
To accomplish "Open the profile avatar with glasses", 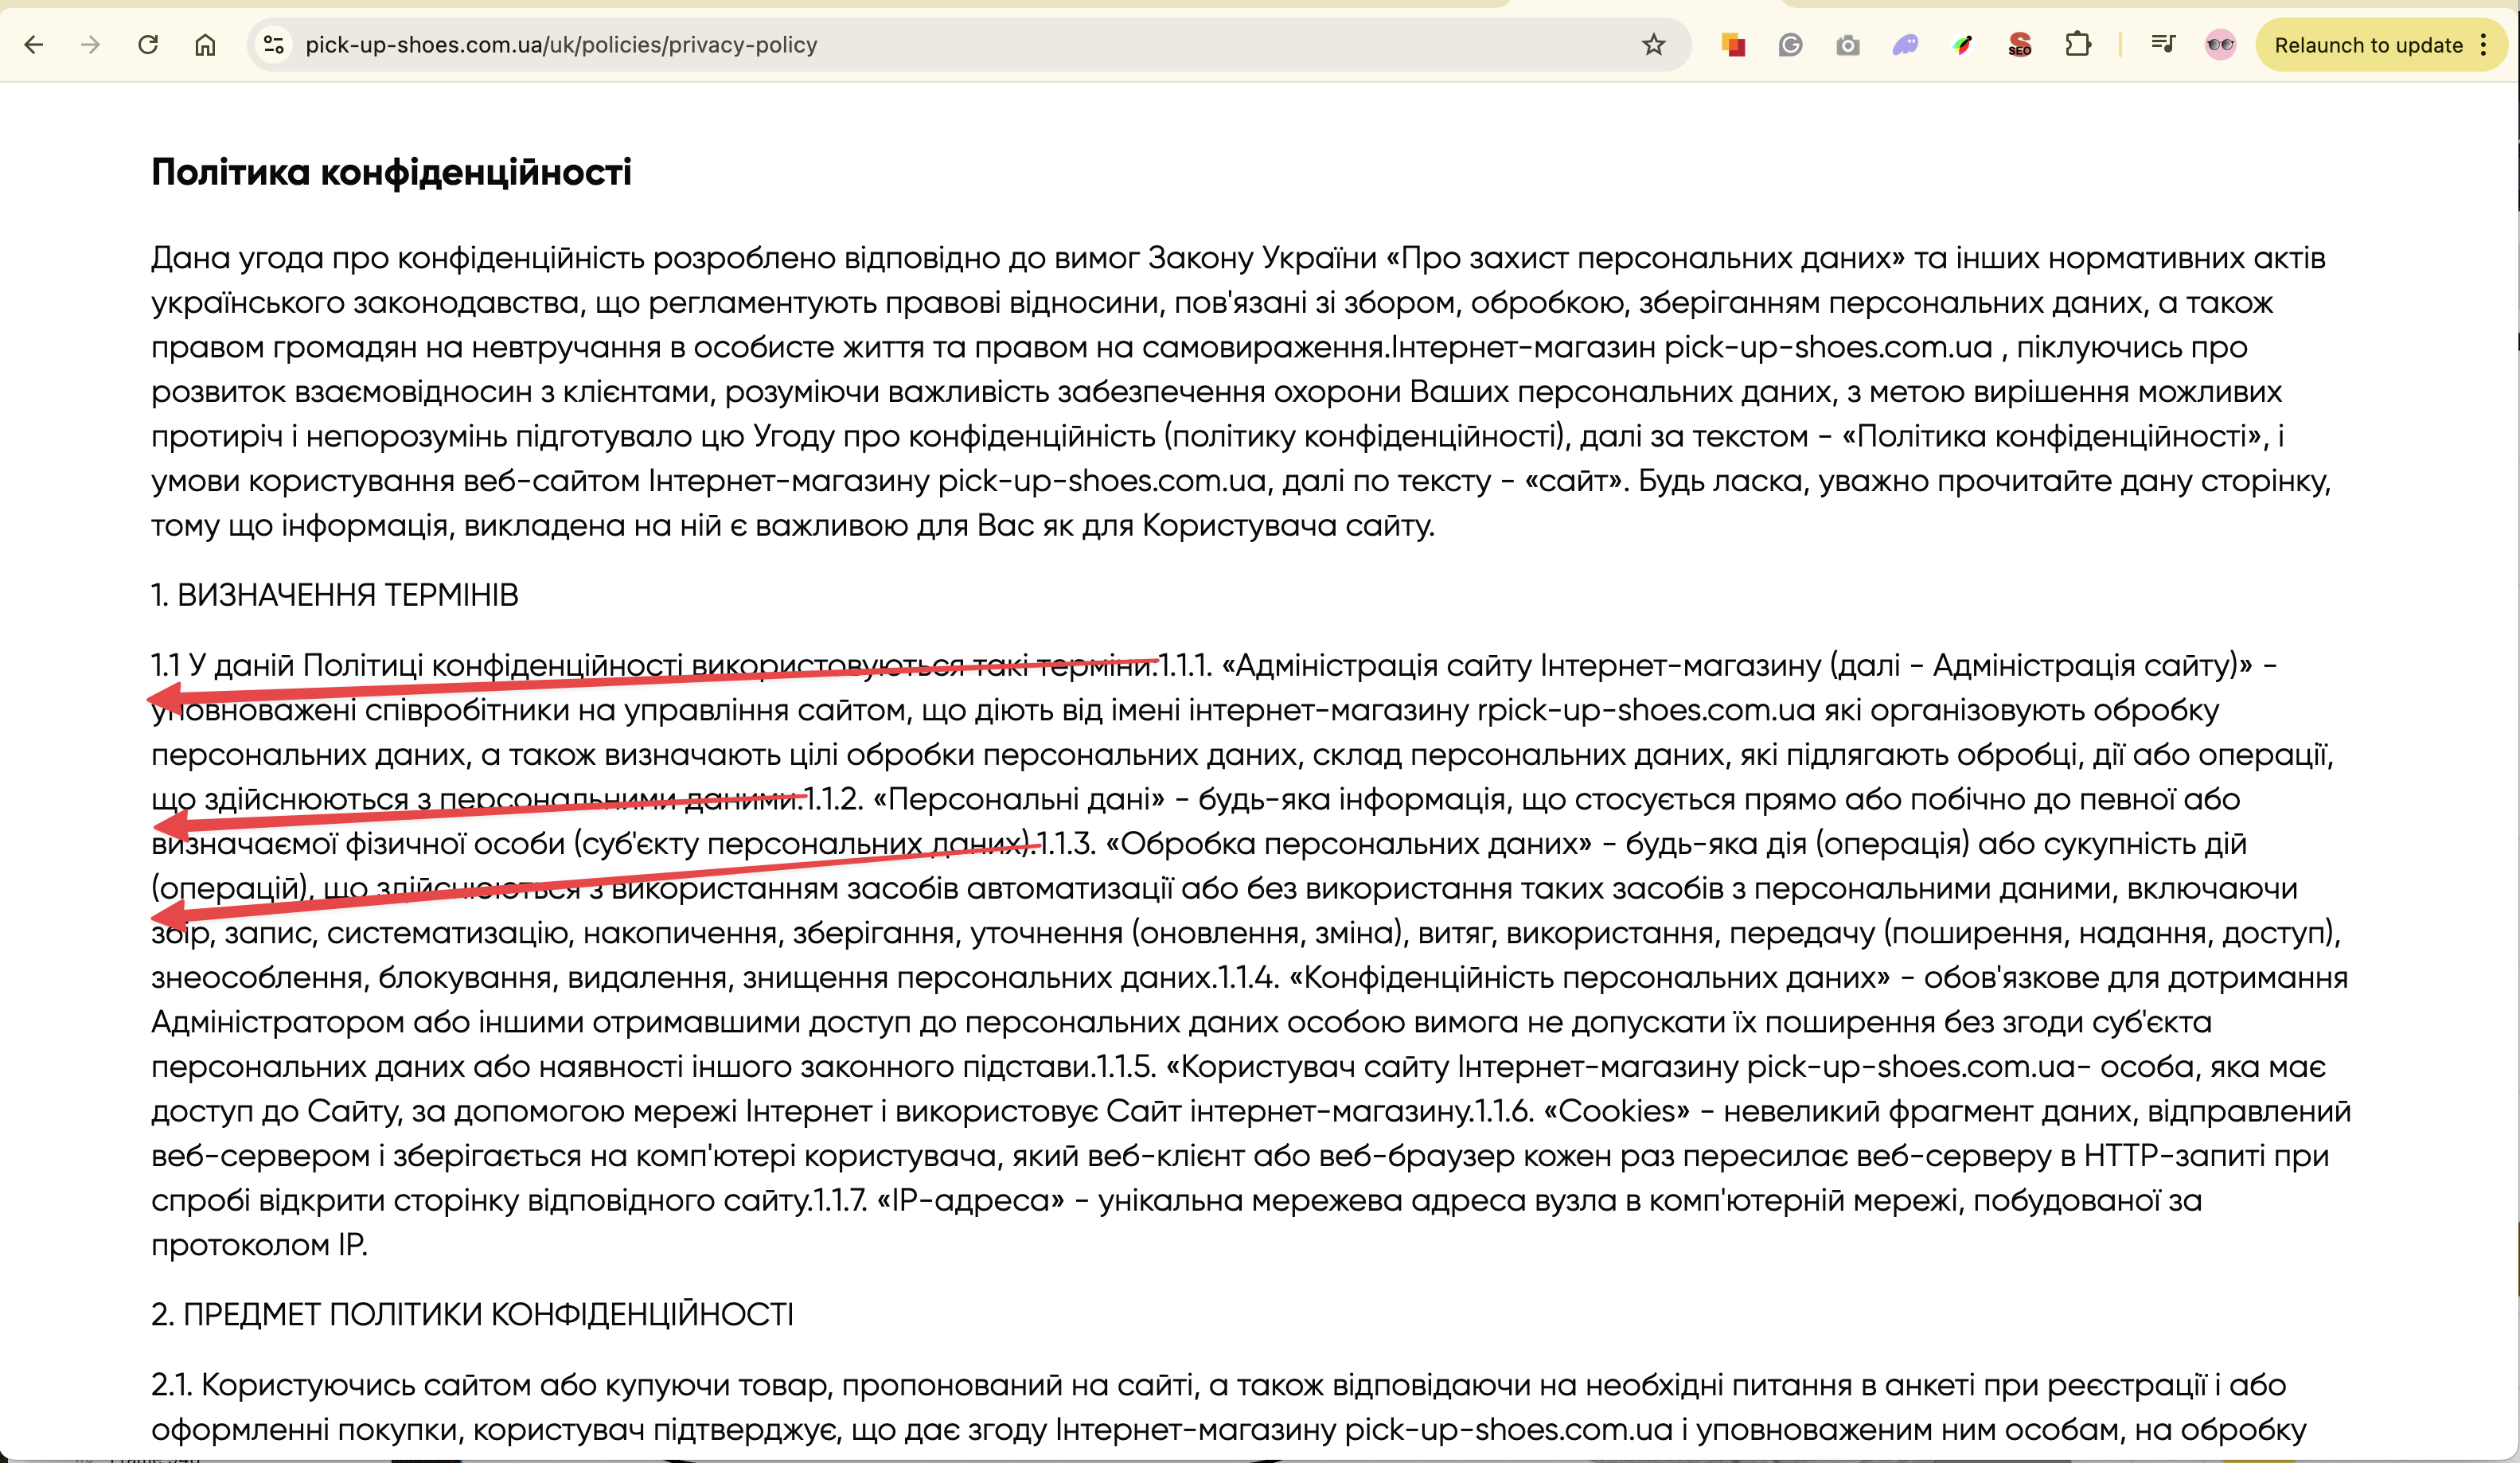I will click(x=2220, y=45).
